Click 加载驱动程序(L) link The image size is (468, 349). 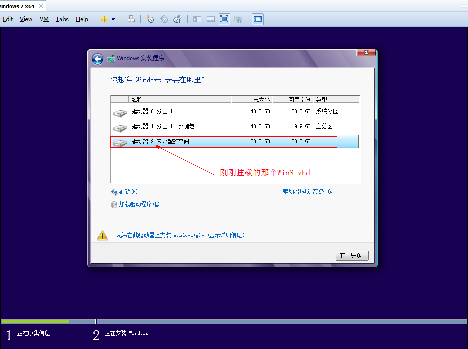(x=139, y=205)
